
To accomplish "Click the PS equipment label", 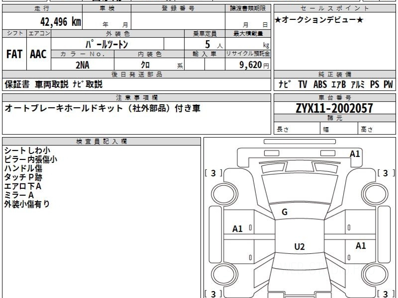I will point(375,84).
